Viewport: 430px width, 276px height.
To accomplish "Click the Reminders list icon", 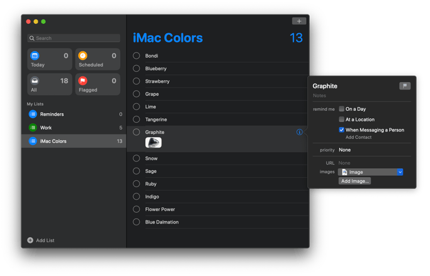I will [x=33, y=114].
